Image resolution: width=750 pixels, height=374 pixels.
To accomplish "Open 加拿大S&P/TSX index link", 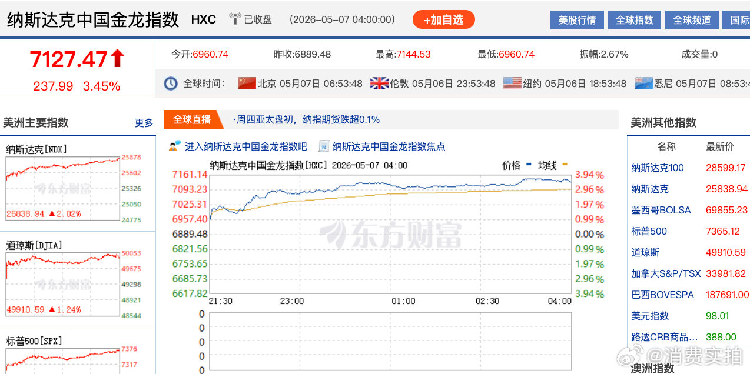I will tap(666, 273).
